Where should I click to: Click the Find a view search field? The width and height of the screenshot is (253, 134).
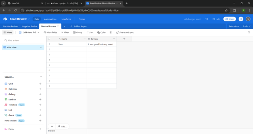click(x=23, y=40)
